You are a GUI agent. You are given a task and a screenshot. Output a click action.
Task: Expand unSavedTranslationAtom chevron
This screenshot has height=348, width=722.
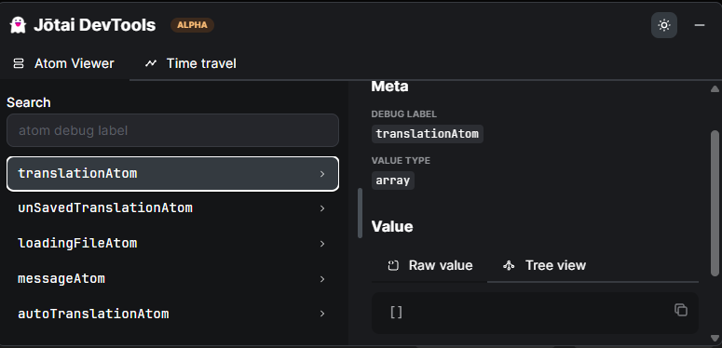pyautogui.click(x=322, y=208)
